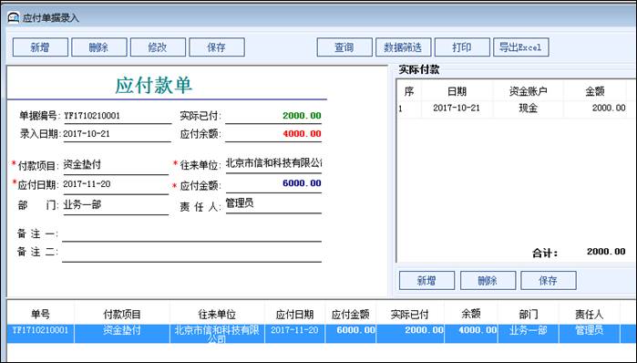Click the top toolbar 删除 button
This screenshot has height=363, width=637.
click(x=99, y=47)
